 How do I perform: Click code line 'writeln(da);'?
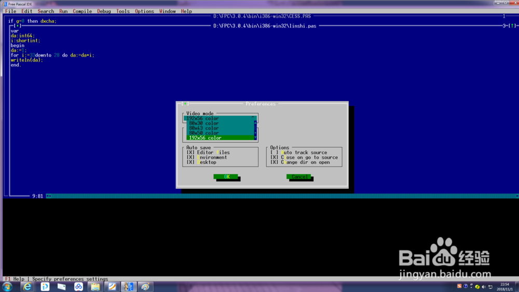click(x=27, y=60)
